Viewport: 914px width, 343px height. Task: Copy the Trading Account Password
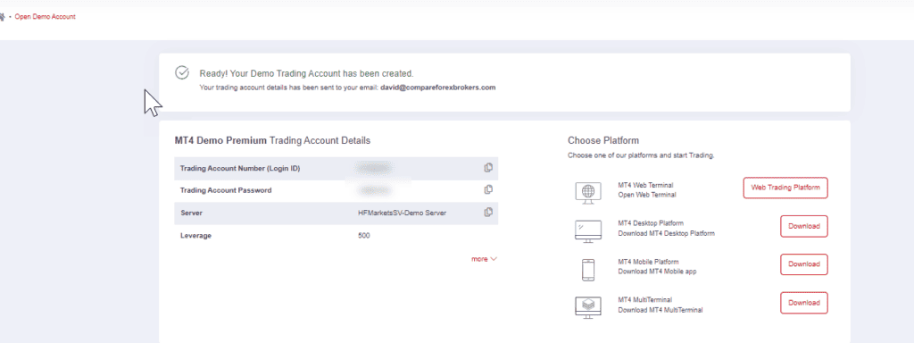coord(488,189)
